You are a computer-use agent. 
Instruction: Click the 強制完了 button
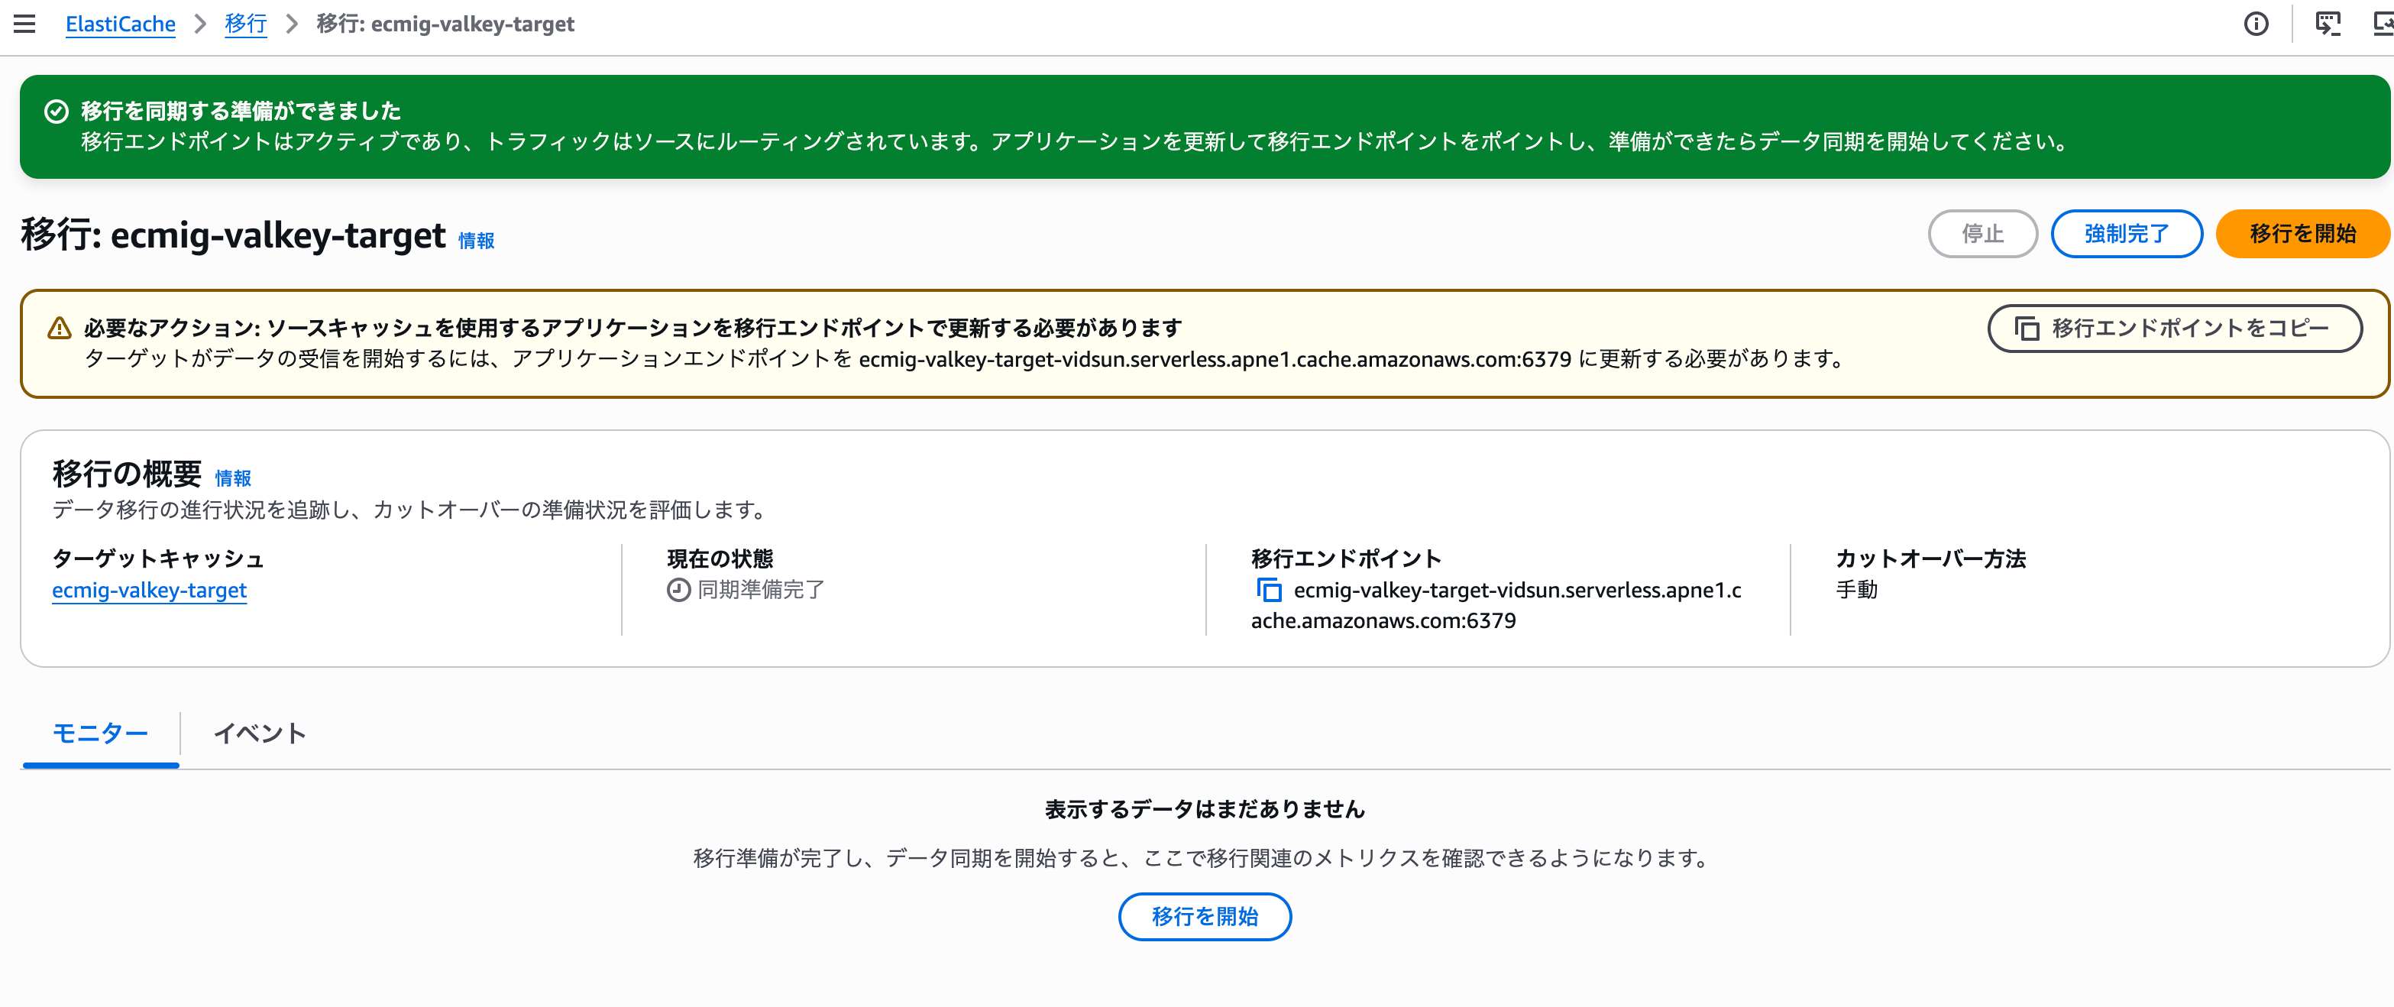pyautogui.click(x=2127, y=233)
